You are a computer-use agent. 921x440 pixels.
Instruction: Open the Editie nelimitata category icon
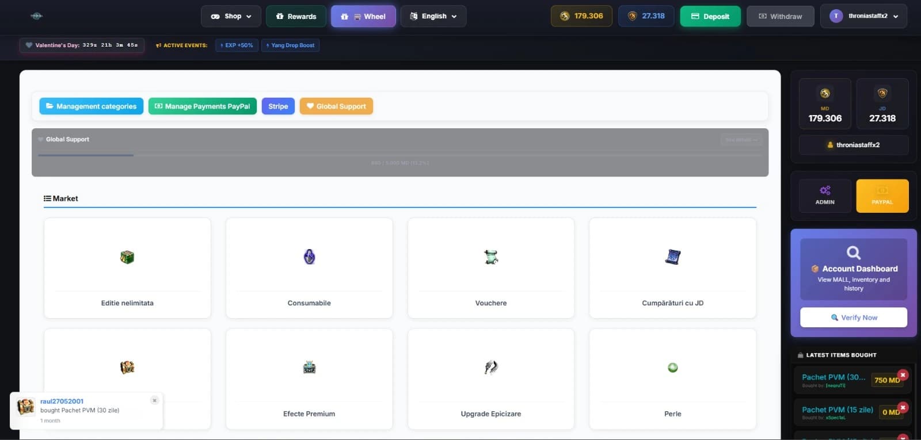(x=127, y=257)
